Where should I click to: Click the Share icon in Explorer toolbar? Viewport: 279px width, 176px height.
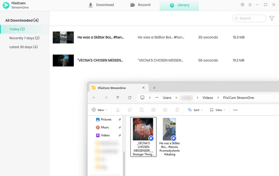[x=165, y=110]
